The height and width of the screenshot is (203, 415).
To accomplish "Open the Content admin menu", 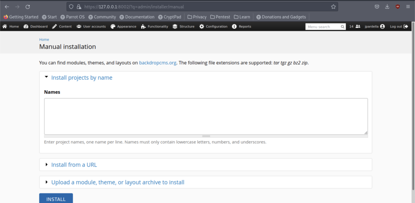I will (62, 27).
